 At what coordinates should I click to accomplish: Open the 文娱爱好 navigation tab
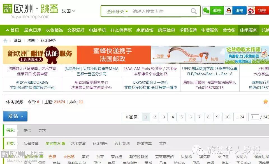[x=76, y=30]
